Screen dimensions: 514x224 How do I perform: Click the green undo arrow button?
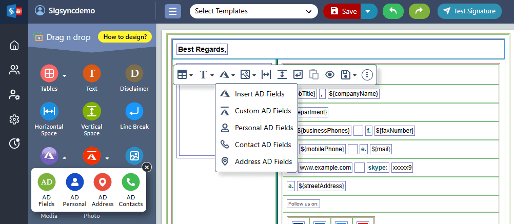pos(393,11)
